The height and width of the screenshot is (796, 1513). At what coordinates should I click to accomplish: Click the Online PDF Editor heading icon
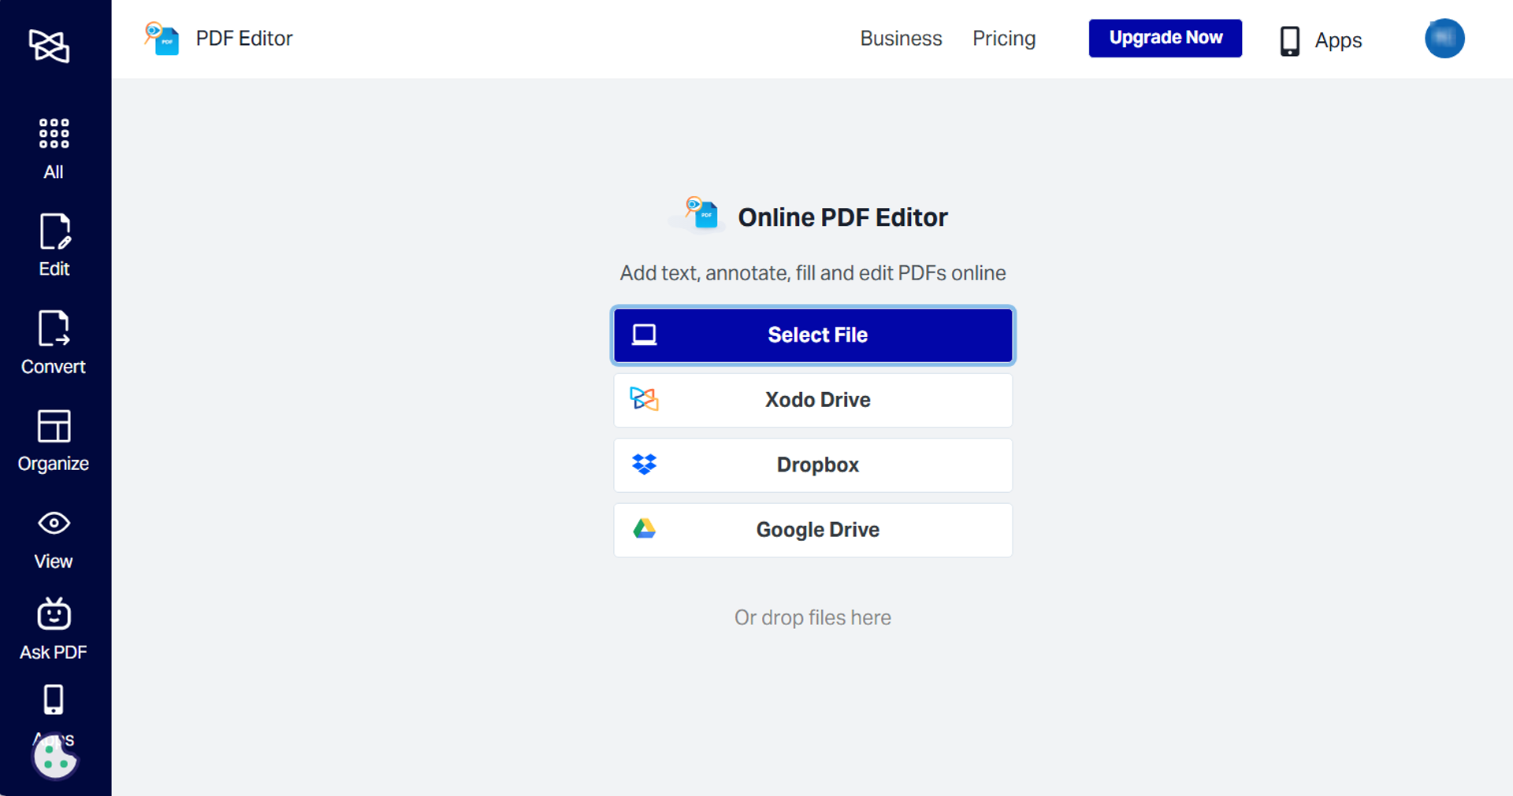point(701,216)
